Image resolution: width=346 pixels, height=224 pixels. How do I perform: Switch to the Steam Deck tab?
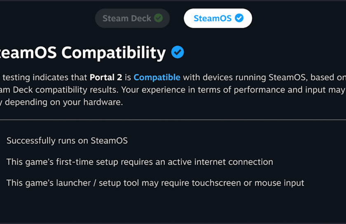tap(132, 18)
